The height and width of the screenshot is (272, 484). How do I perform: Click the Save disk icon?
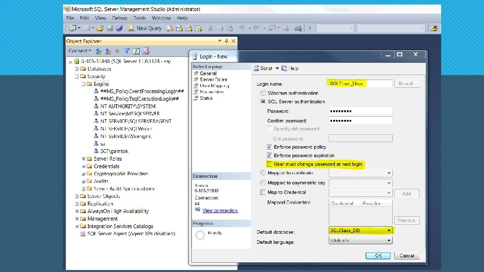(110, 28)
